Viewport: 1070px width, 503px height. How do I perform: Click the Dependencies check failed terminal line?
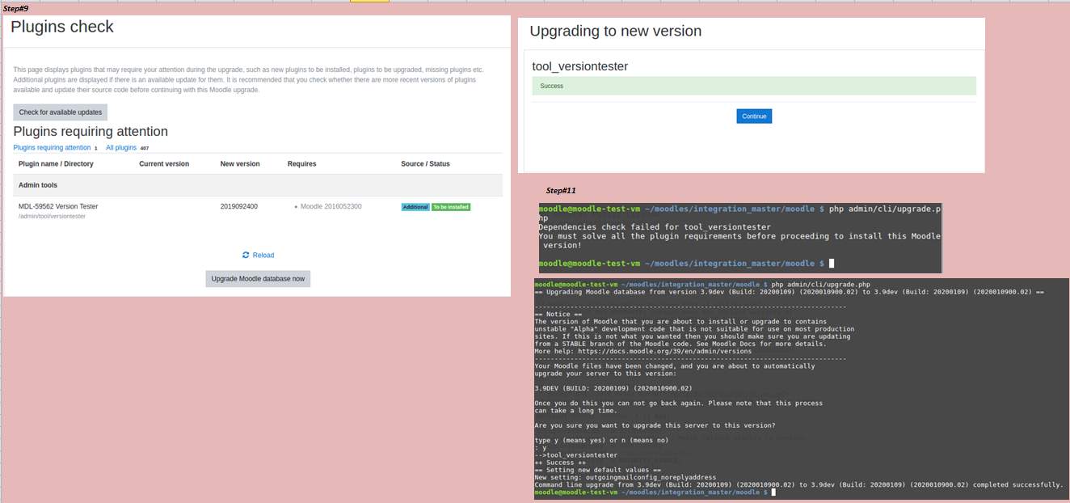coord(655,227)
